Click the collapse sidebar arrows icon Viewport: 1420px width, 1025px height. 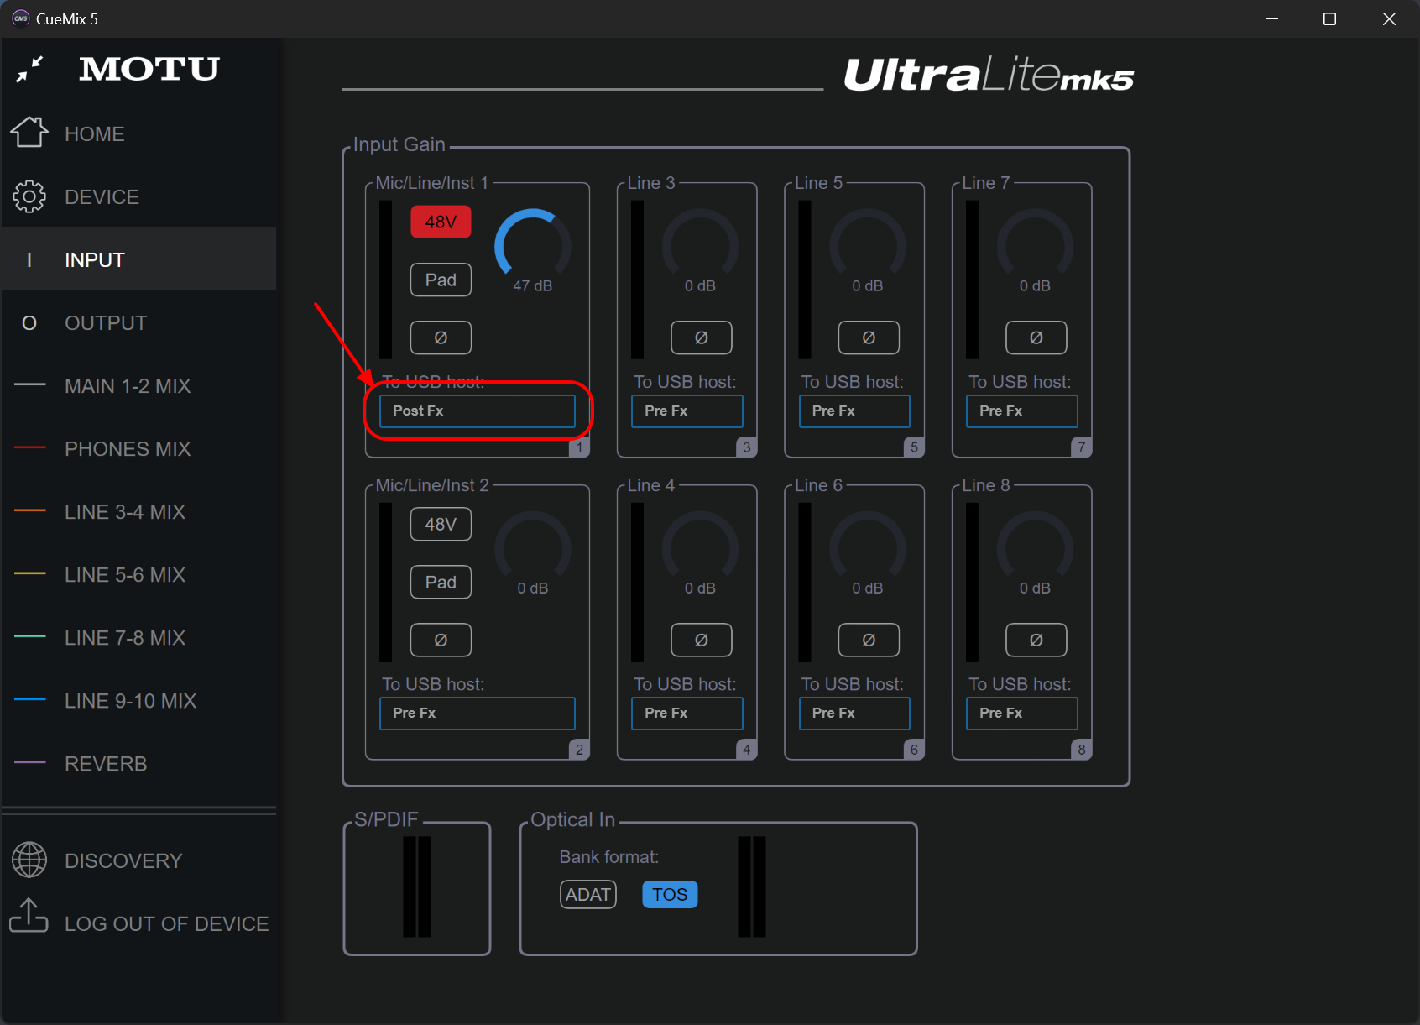pyautogui.click(x=29, y=70)
